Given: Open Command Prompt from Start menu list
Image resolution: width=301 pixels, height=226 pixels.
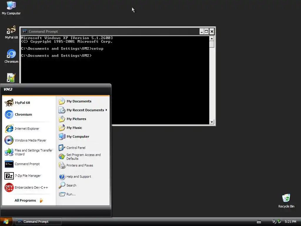Looking at the screenshot, I should [x=29, y=164].
